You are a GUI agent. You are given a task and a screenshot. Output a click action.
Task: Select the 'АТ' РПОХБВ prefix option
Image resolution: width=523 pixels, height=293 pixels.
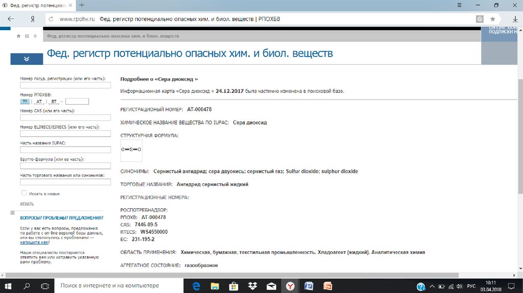coord(40,102)
